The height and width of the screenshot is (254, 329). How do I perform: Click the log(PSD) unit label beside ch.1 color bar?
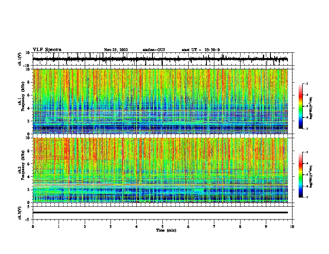point(311,108)
